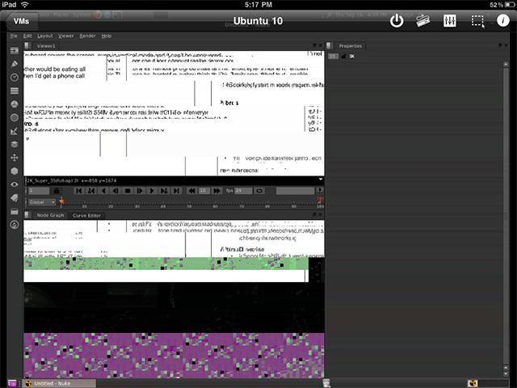
Task: Open the info button in top toolbar
Action: coord(502,21)
